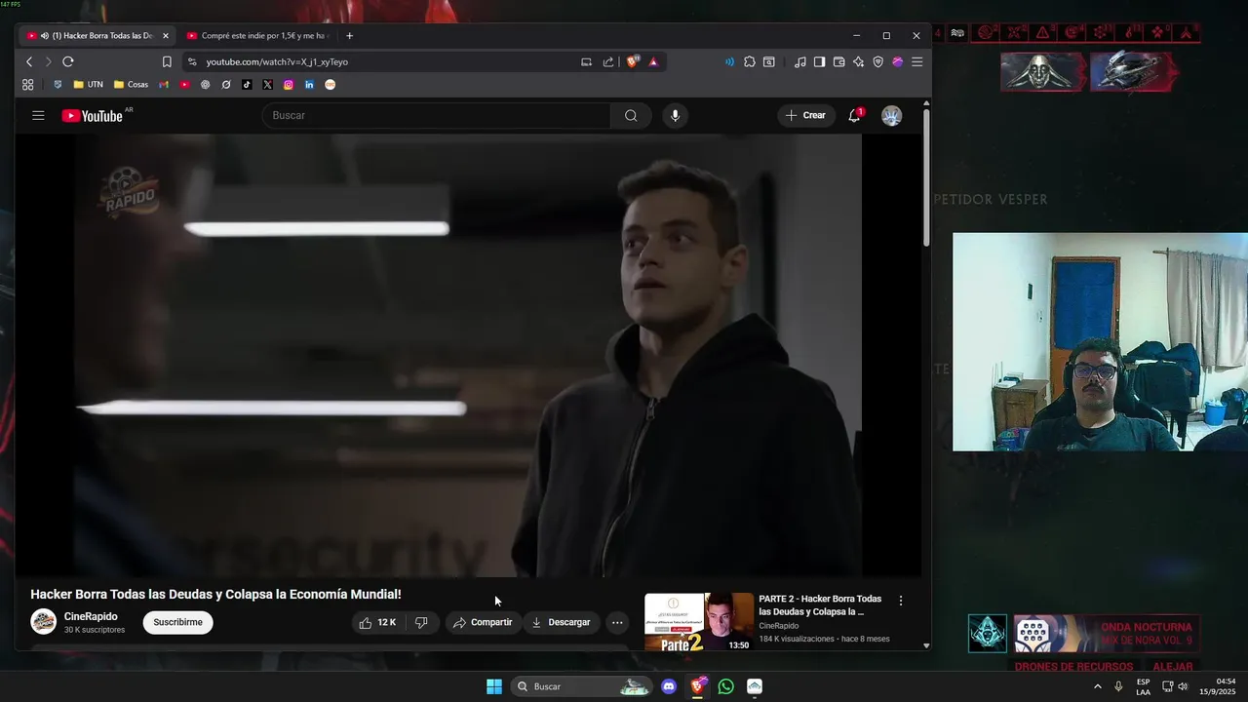Viewport: 1248px width, 702px height.
Task: Open the YouTube account avatar menu
Action: [x=891, y=115]
